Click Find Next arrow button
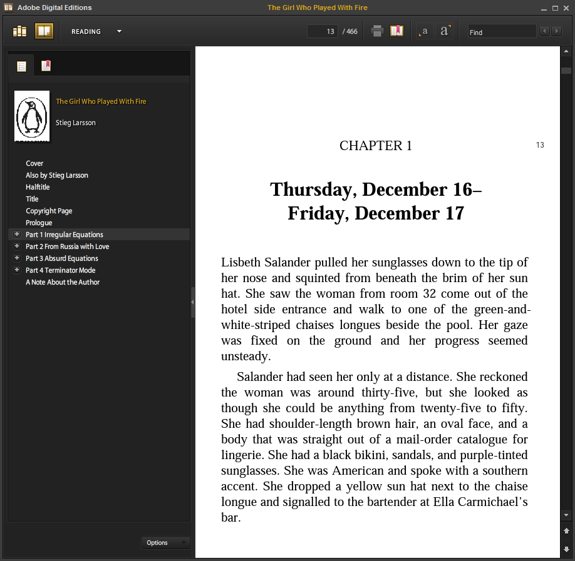The height and width of the screenshot is (561, 575). tap(557, 31)
